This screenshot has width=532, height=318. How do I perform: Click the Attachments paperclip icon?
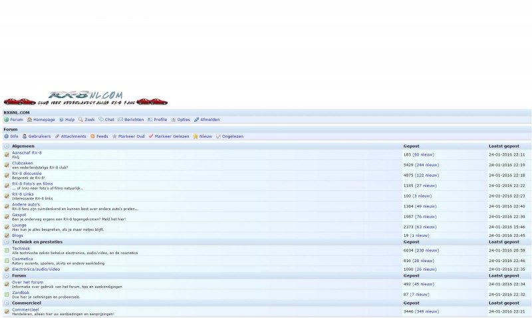(x=57, y=136)
